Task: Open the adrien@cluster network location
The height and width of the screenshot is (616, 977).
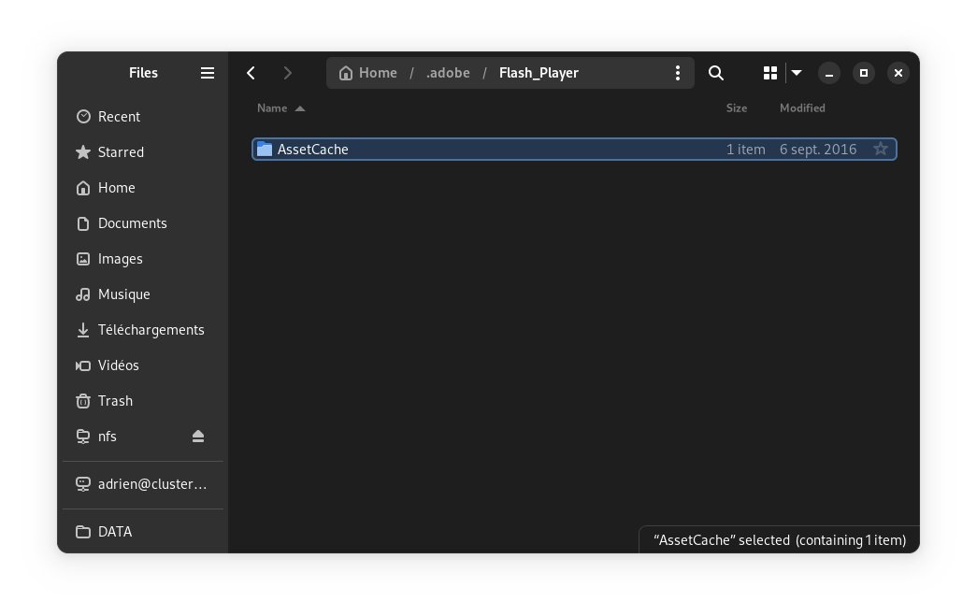Action: point(143,484)
